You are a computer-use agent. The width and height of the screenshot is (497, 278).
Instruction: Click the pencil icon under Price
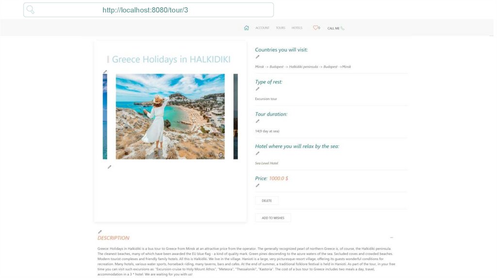(x=257, y=185)
